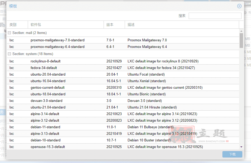Select proxmox-mailgateway-7.0-standard template row
Viewport: 251px width, 163px height.
click(x=123, y=40)
